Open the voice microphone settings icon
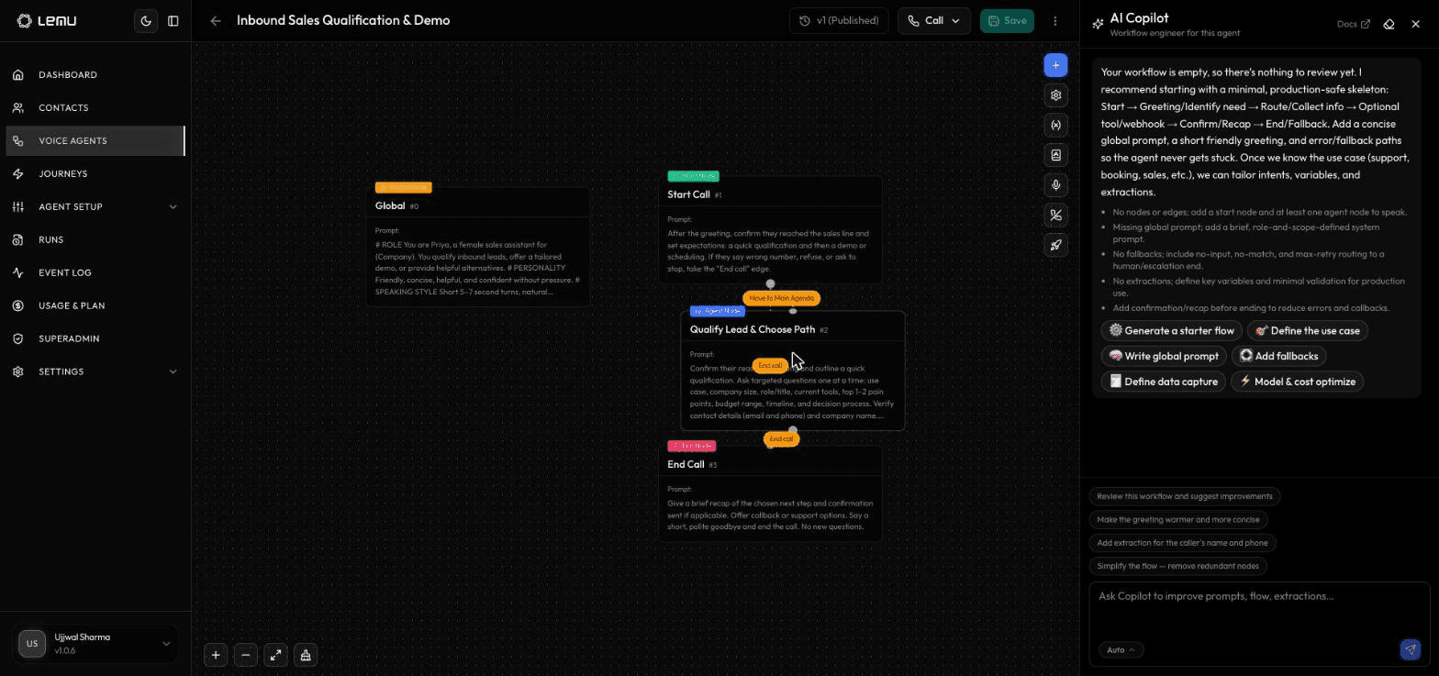Viewport: 1439px width, 676px height. pyautogui.click(x=1055, y=184)
